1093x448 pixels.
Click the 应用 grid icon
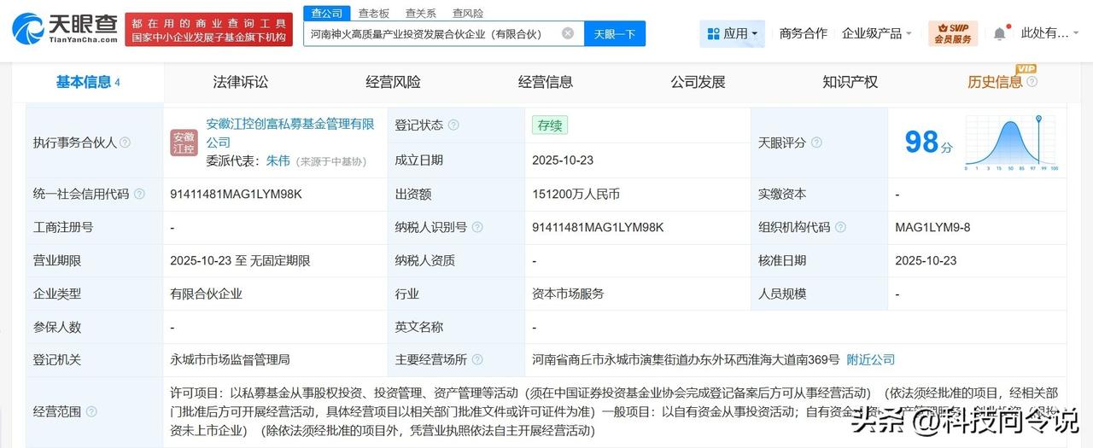point(713,33)
